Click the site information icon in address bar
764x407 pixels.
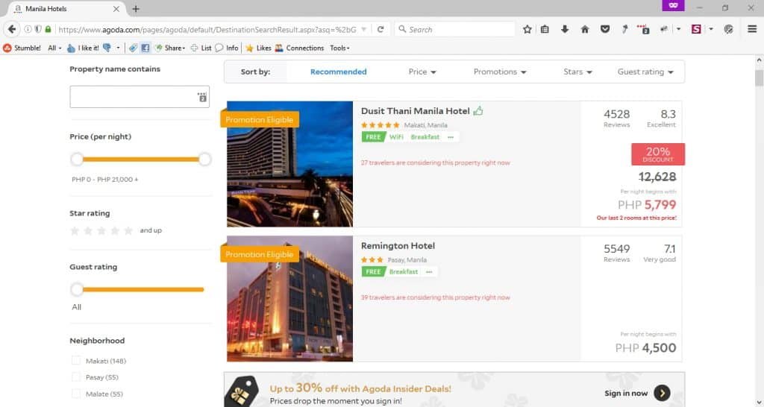(x=28, y=29)
